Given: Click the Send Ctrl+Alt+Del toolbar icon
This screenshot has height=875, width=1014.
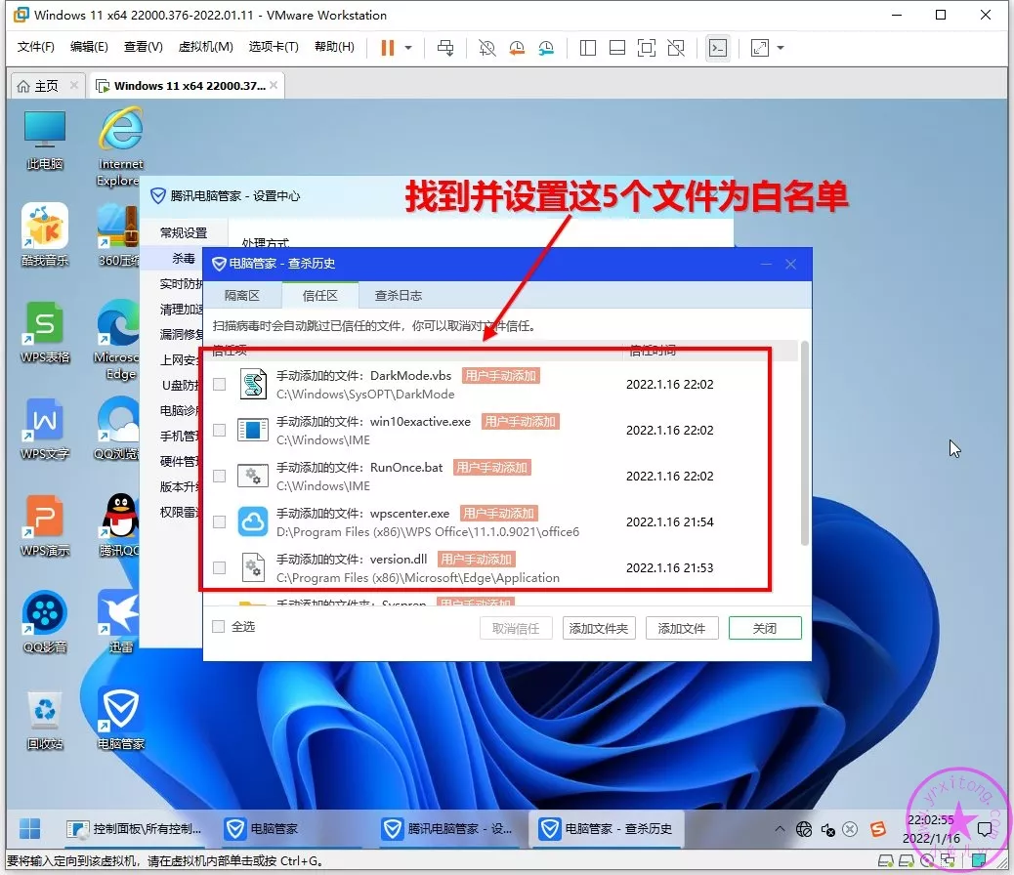Looking at the screenshot, I should point(445,48).
